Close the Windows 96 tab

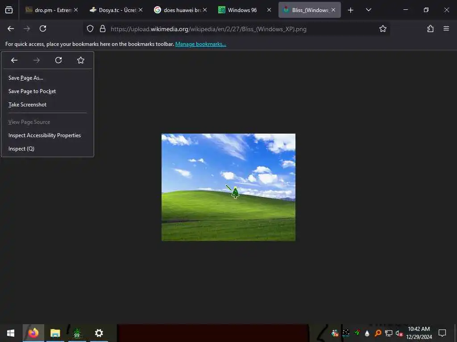coord(269,10)
